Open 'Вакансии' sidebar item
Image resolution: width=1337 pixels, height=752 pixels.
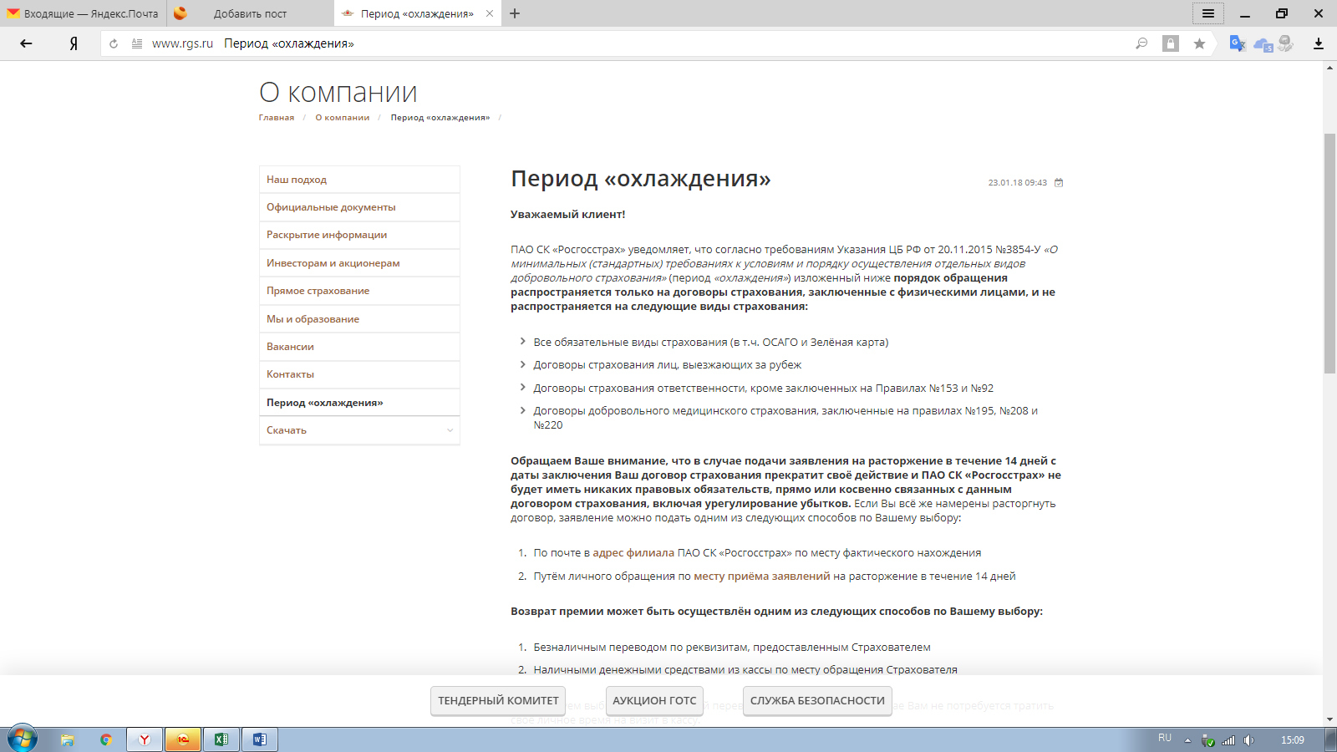(x=359, y=347)
